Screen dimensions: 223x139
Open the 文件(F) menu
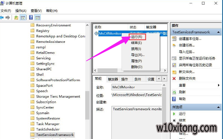[6, 11]
